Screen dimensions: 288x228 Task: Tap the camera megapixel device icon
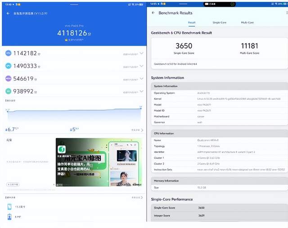9,217
